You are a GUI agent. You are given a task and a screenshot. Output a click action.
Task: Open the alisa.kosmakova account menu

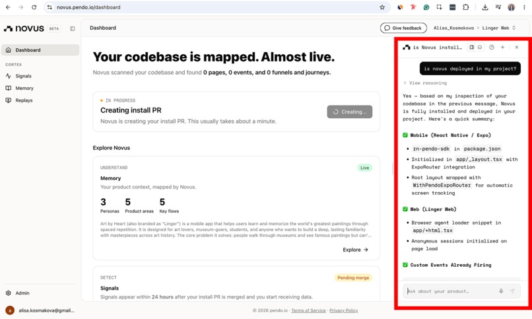40,310
